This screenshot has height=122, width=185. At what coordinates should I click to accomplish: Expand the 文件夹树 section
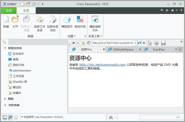[x=5, y=105]
